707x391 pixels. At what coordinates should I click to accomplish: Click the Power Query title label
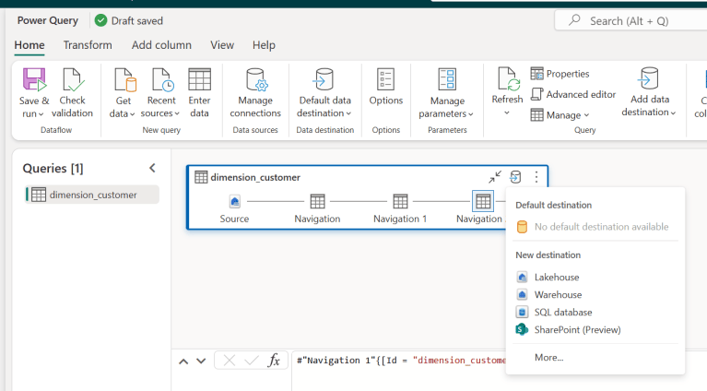click(47, 20)
